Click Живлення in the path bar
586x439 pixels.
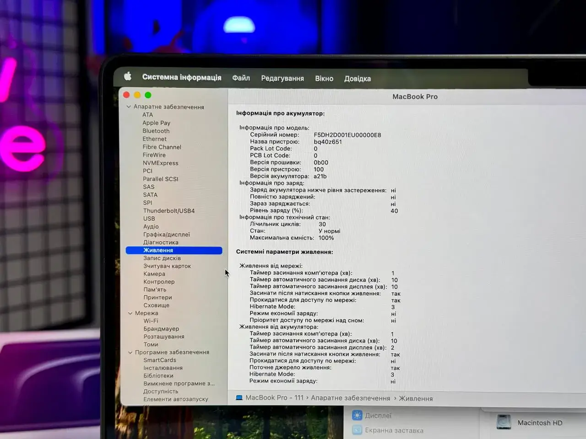tap(416, 398)
